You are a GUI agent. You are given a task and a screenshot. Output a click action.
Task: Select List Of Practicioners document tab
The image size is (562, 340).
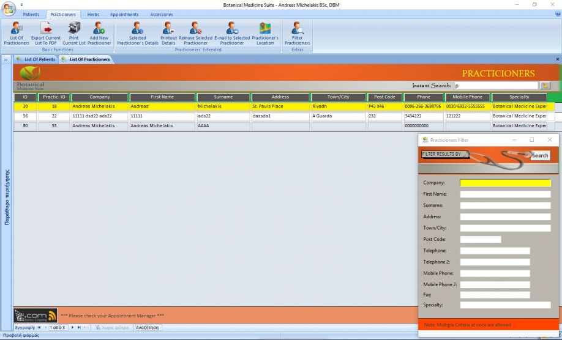pyautogui.click(x=86, y=59)
